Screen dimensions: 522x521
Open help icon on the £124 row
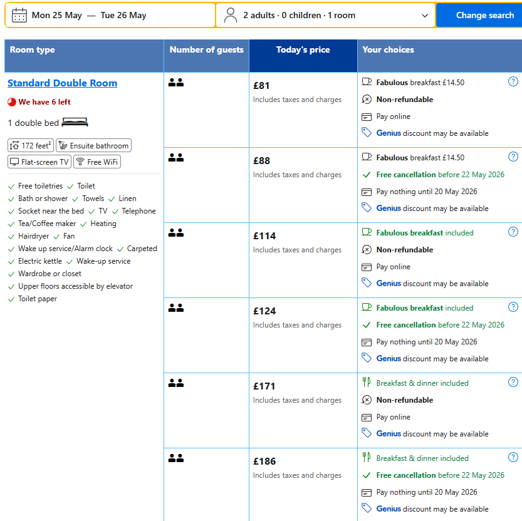click(x=513, y=307)
